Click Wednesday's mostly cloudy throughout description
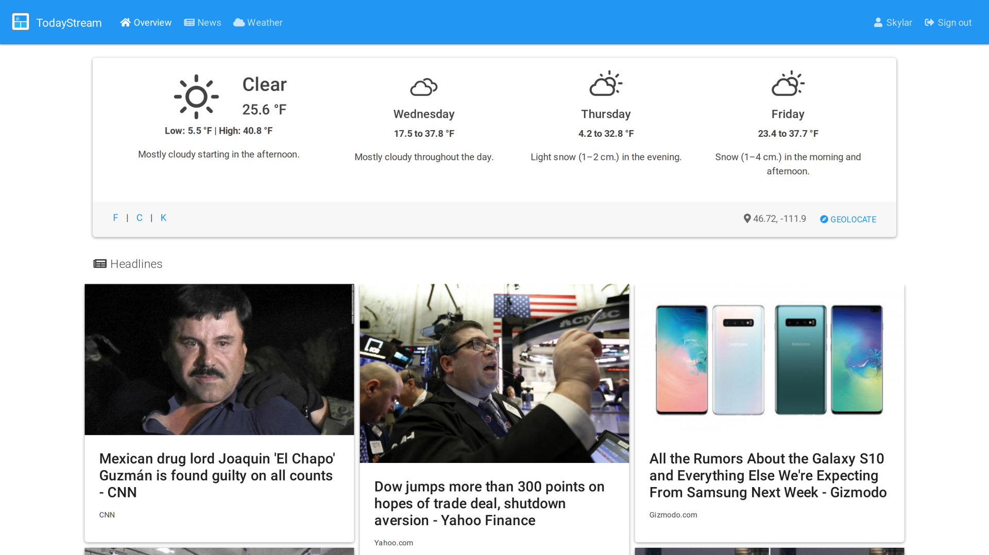 [424, 157]
